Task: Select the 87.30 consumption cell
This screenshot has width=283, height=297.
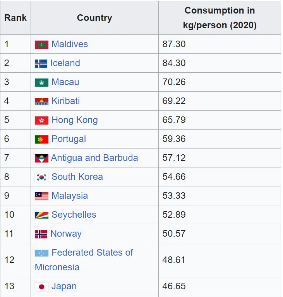Action: (x=220, y=44)
